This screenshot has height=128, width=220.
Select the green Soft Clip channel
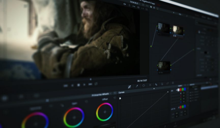coord(183,107)
